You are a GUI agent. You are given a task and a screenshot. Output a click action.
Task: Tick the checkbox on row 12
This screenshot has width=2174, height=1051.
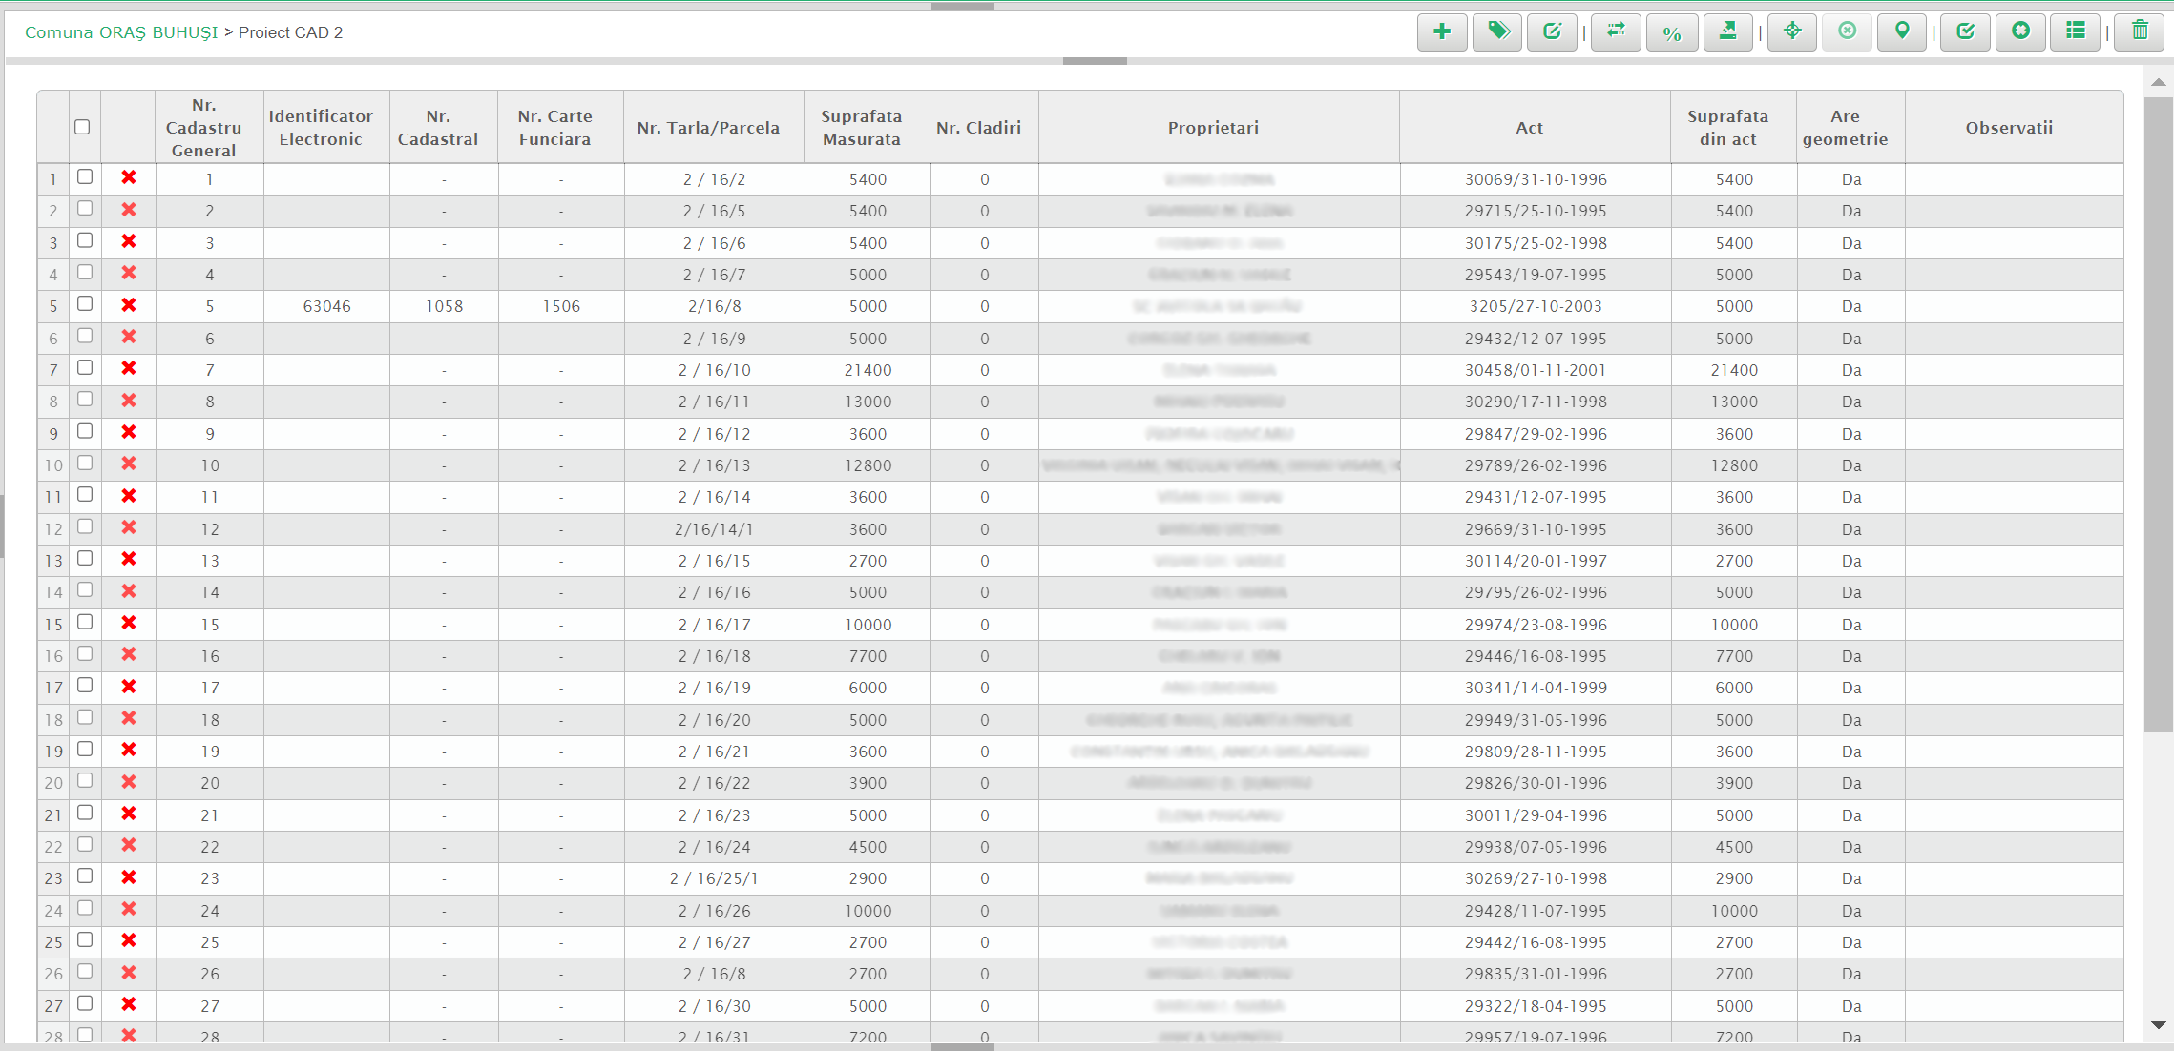85,526
